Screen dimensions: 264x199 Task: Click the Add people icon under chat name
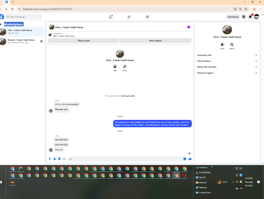point(115,67)
